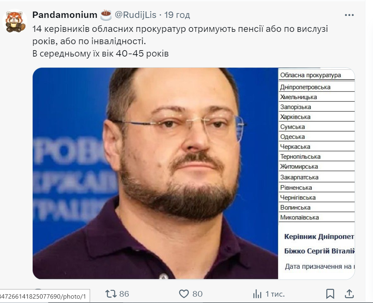The image size is (373, 303).
Task: Bookmark this post
Action: point(330,294)
